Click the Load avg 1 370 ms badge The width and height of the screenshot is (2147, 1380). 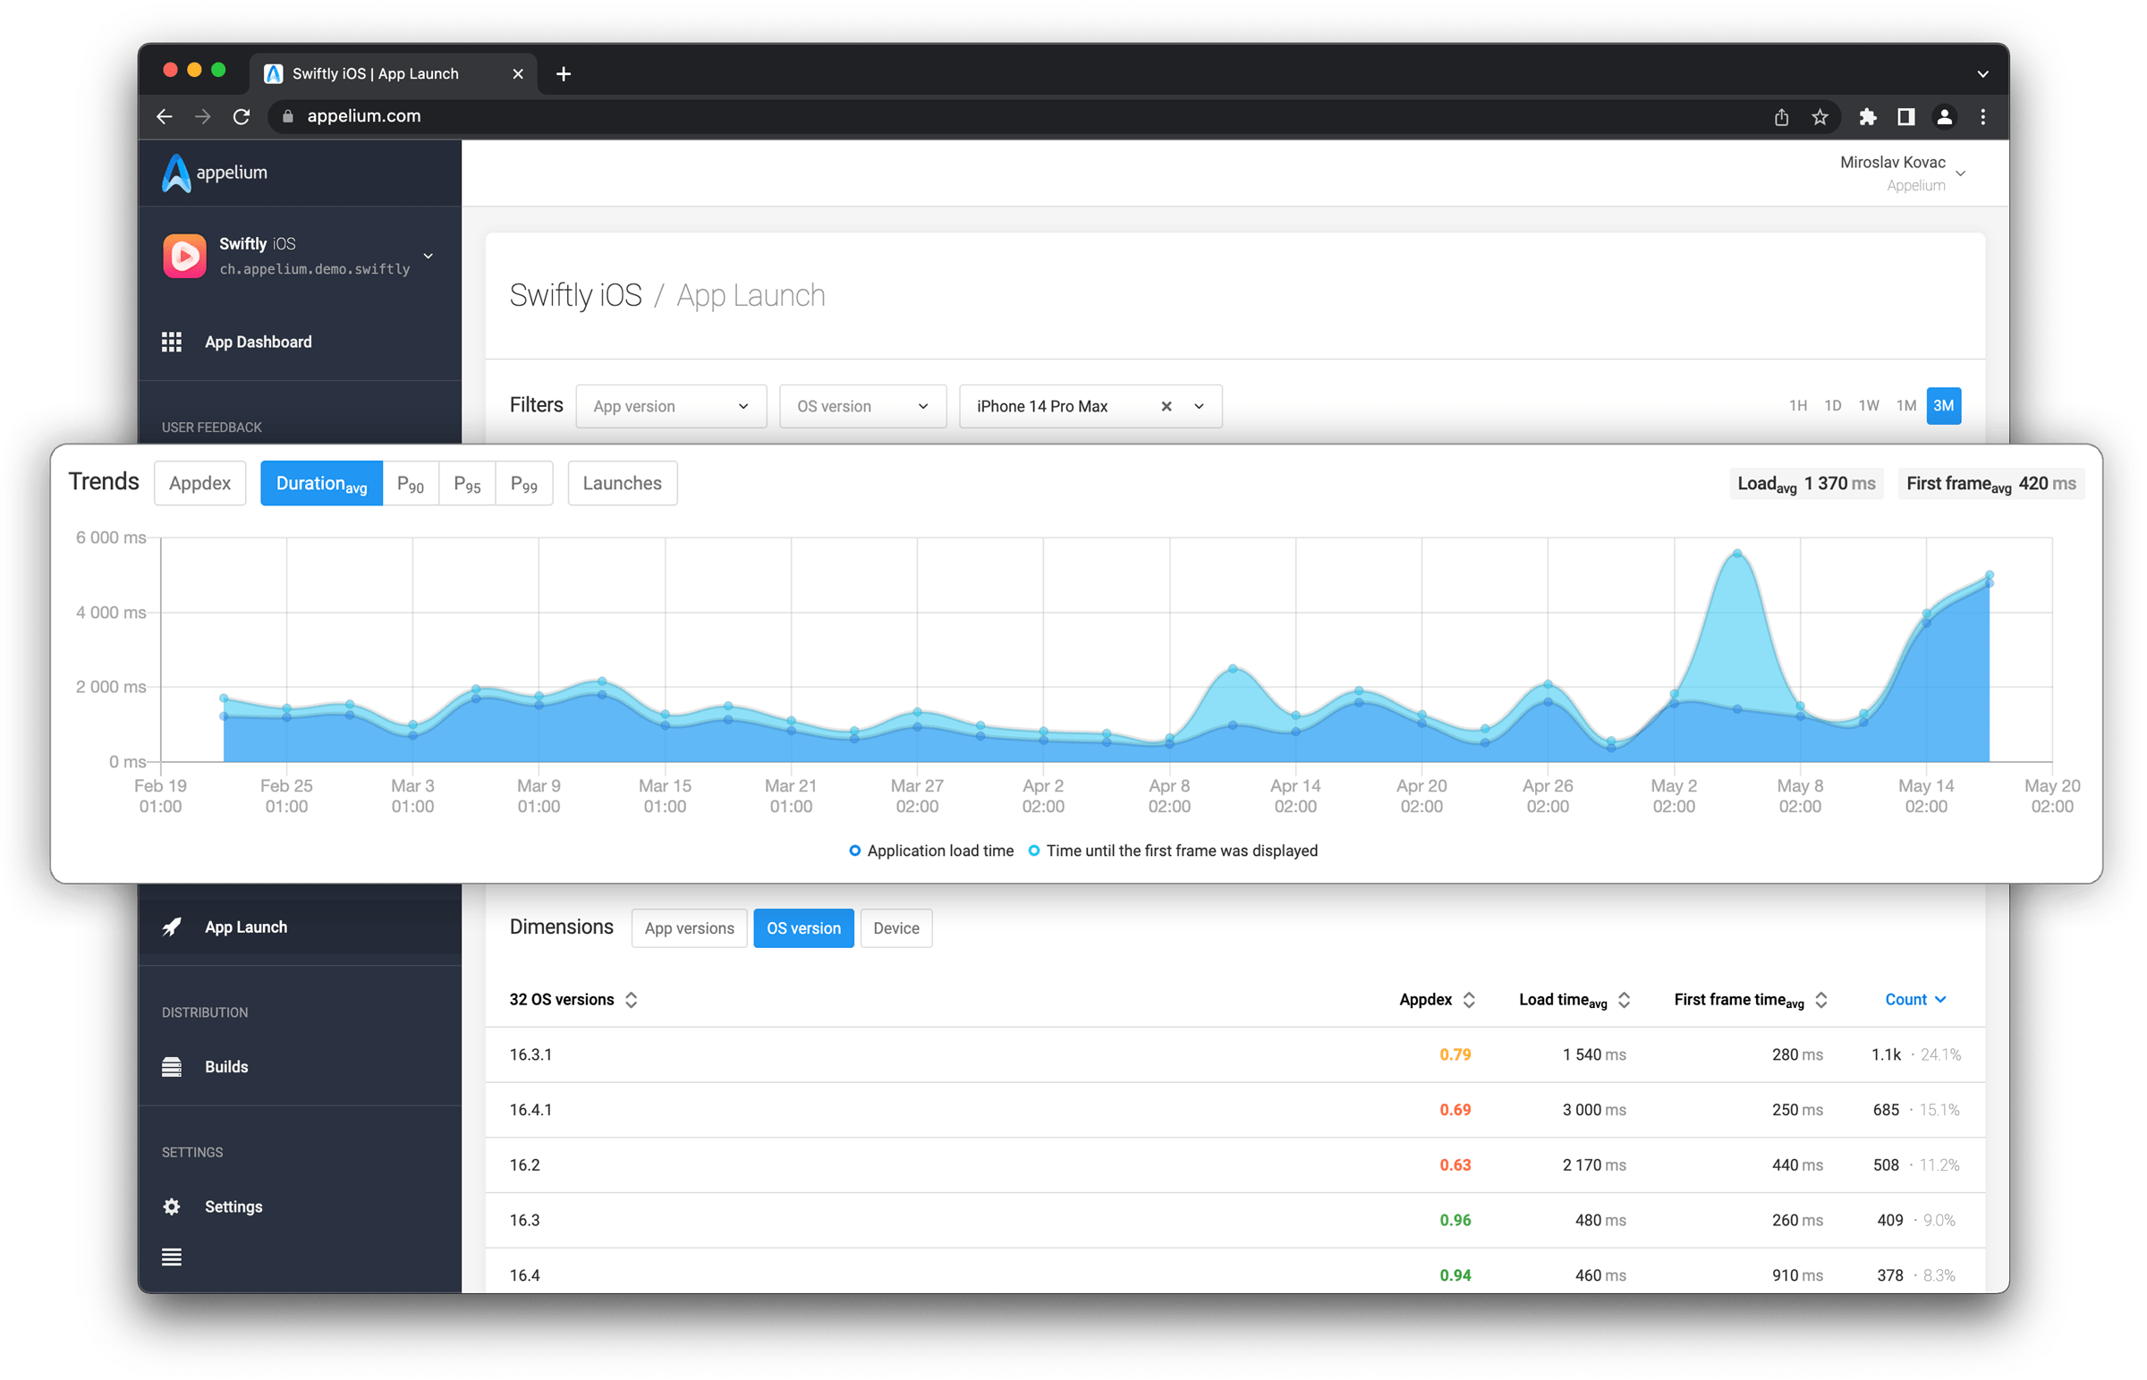[1805, 483]
